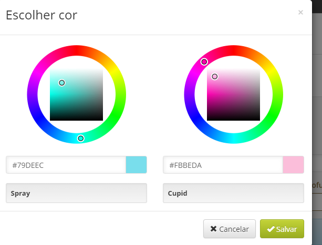The height and width of the screenshot is (245, 322).
Task: Click the magenta hue handle on right wheel
Action: (204, 62)
